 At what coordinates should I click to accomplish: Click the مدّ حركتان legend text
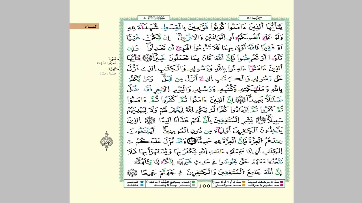pos(227,185)
